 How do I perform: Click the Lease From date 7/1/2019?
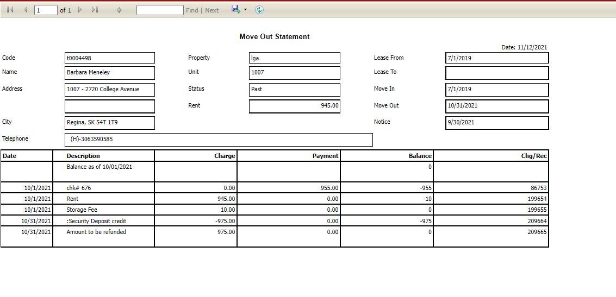click(497, 58)
